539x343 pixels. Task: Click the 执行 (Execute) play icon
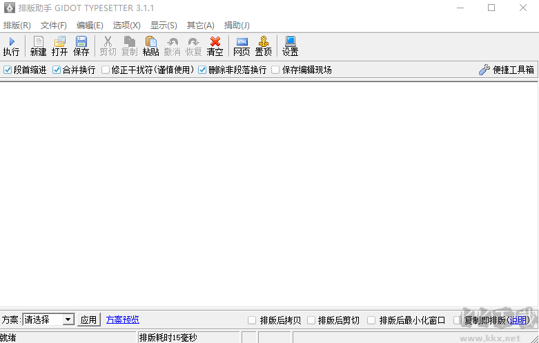tap(11, 46)
